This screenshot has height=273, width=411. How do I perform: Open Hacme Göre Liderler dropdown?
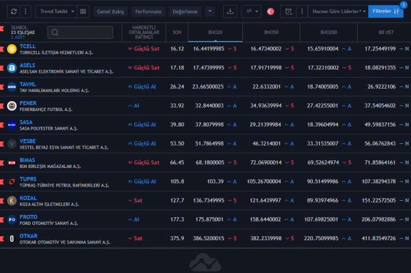338,11
